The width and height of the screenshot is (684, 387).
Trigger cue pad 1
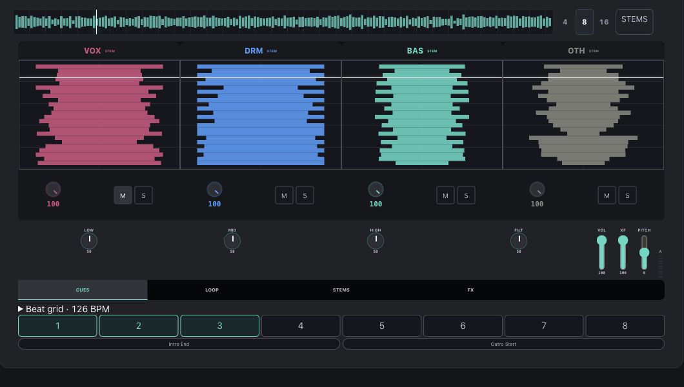click(57, 326)
